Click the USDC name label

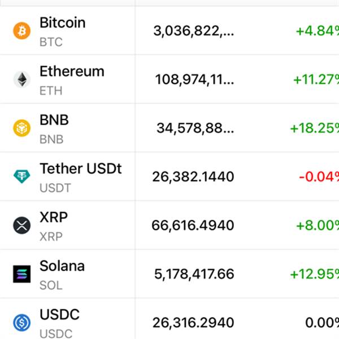(59, 315)
